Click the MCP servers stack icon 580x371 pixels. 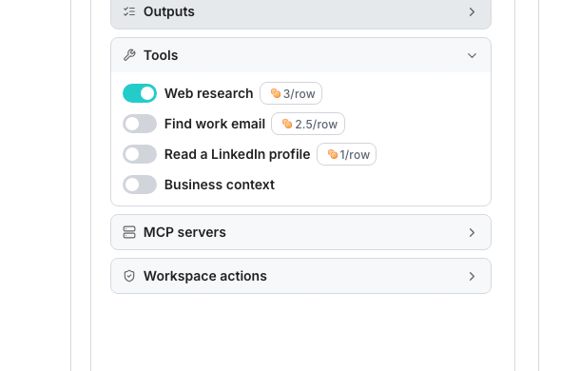pos(129,232)
